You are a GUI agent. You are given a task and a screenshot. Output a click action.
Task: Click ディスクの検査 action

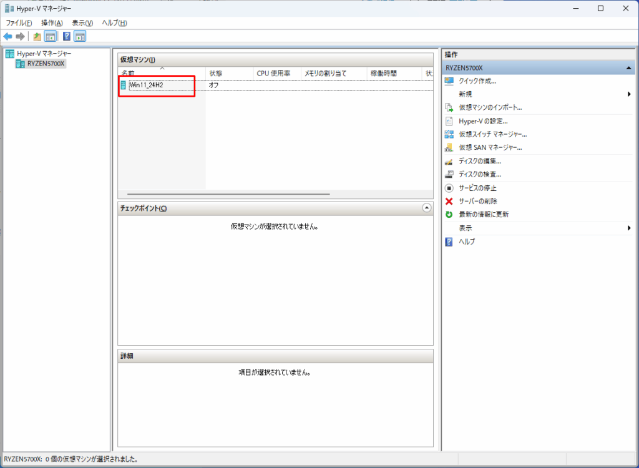click(480, 175)
